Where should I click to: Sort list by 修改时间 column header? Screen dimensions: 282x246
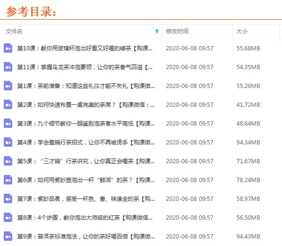pos(177,32)
